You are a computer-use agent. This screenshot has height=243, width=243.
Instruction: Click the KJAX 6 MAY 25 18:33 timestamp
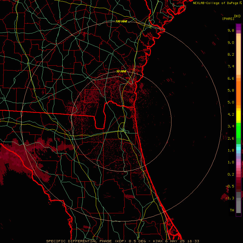176,241
